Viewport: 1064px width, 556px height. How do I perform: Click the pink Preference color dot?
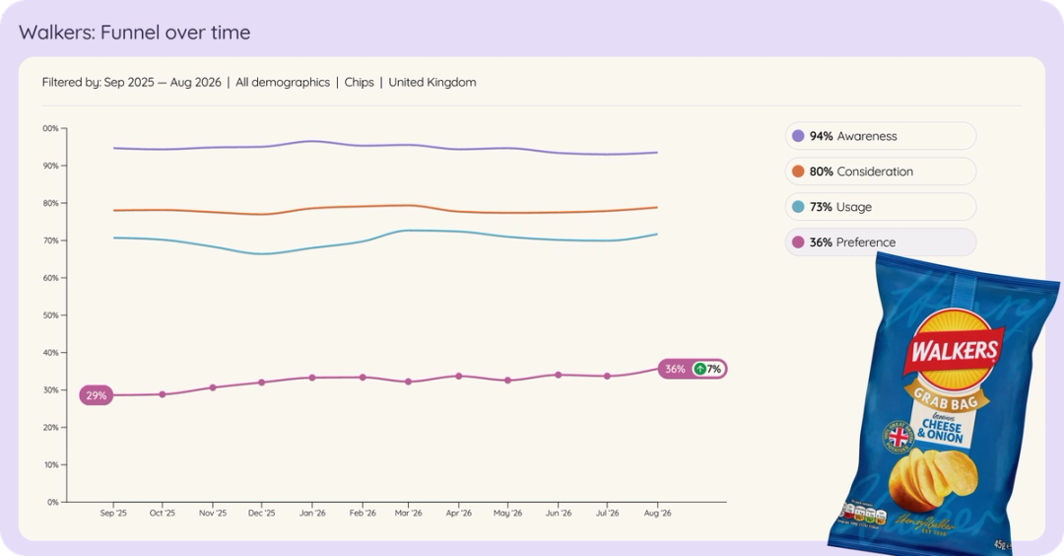(x=798, y=242)
